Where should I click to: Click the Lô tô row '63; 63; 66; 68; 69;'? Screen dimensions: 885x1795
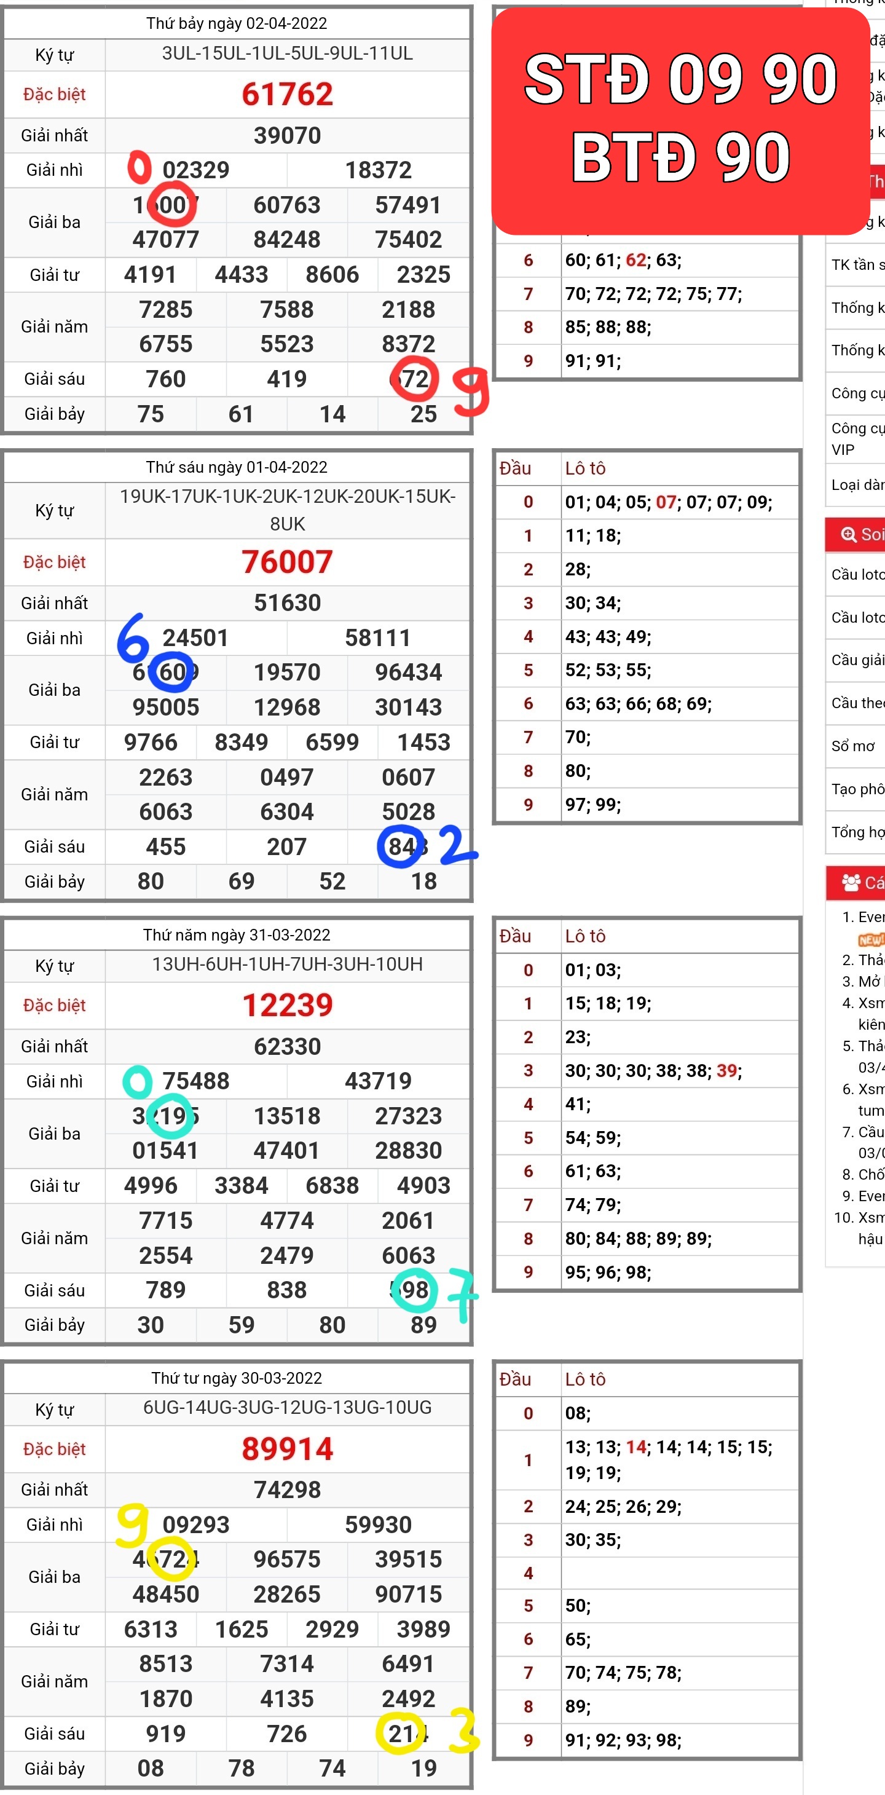coord(639,704)
